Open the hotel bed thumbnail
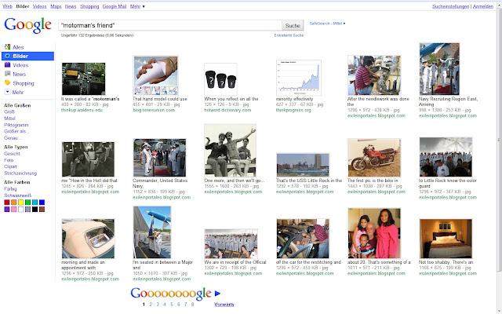 (x=446, y=239)
